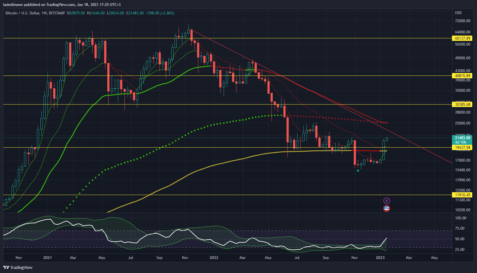The image size is (477, 273).
Task: Click the 25000.00 price axis label
Action: [463, 123]
